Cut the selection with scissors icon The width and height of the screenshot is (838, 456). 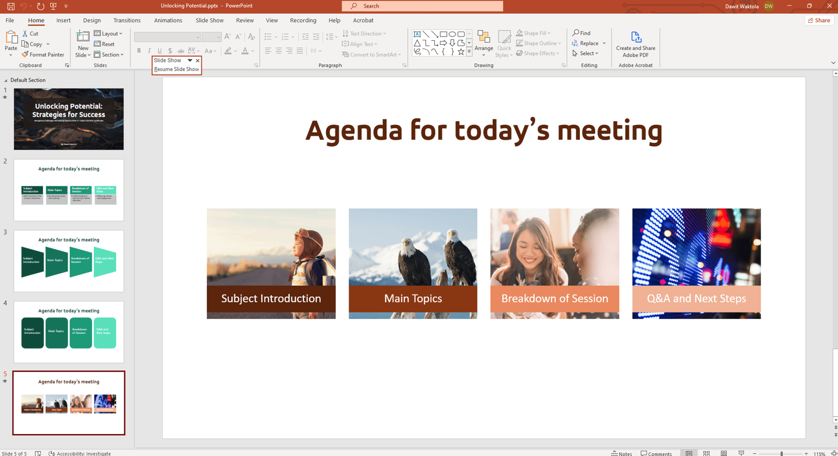pyautogui.click(x=31, y=34)
